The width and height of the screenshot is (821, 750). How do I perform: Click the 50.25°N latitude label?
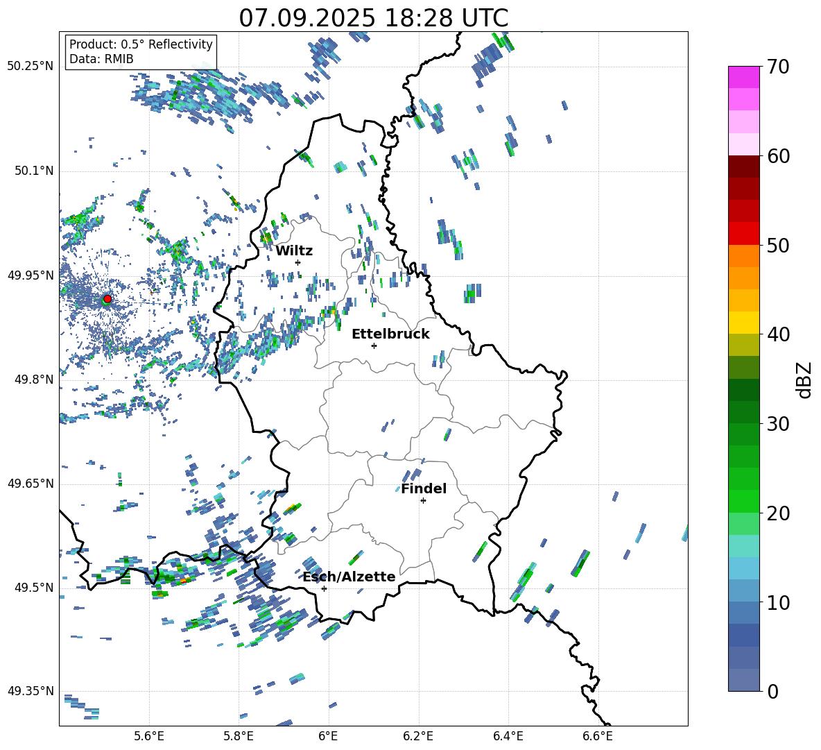click(x=31, y=67)
